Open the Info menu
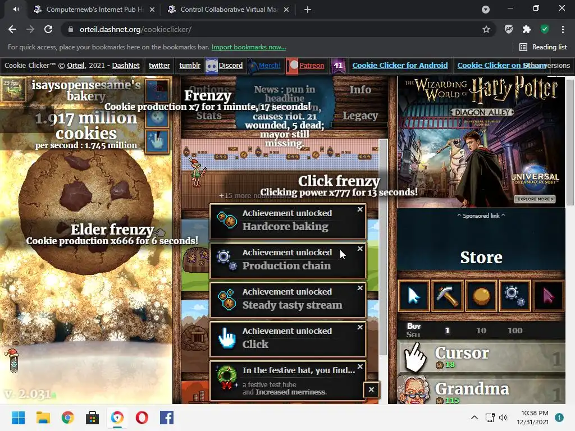The height and width of the screenshot is (431, 575). tap(360, 89)
